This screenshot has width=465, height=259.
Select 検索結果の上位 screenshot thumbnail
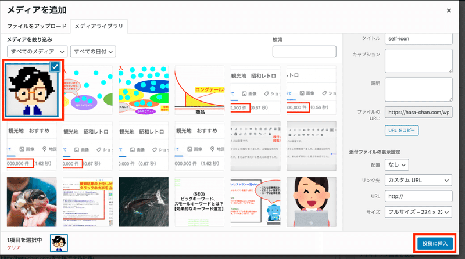(x=88, y=202)
